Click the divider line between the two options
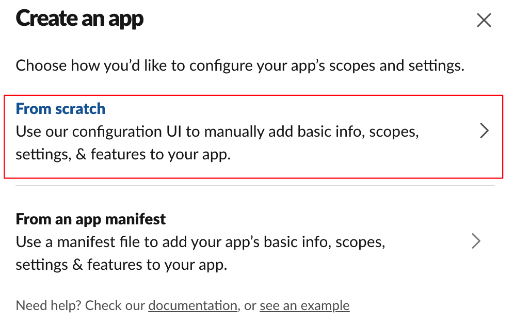Screen dimensions: 514x326 [x=255, y=186]
